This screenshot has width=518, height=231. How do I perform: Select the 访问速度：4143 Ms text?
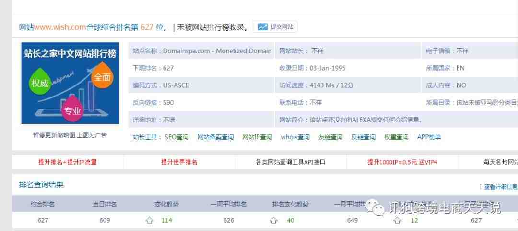point(307,85)
